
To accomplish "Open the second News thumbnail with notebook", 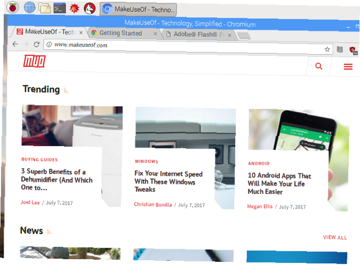I will pos(184,255).
